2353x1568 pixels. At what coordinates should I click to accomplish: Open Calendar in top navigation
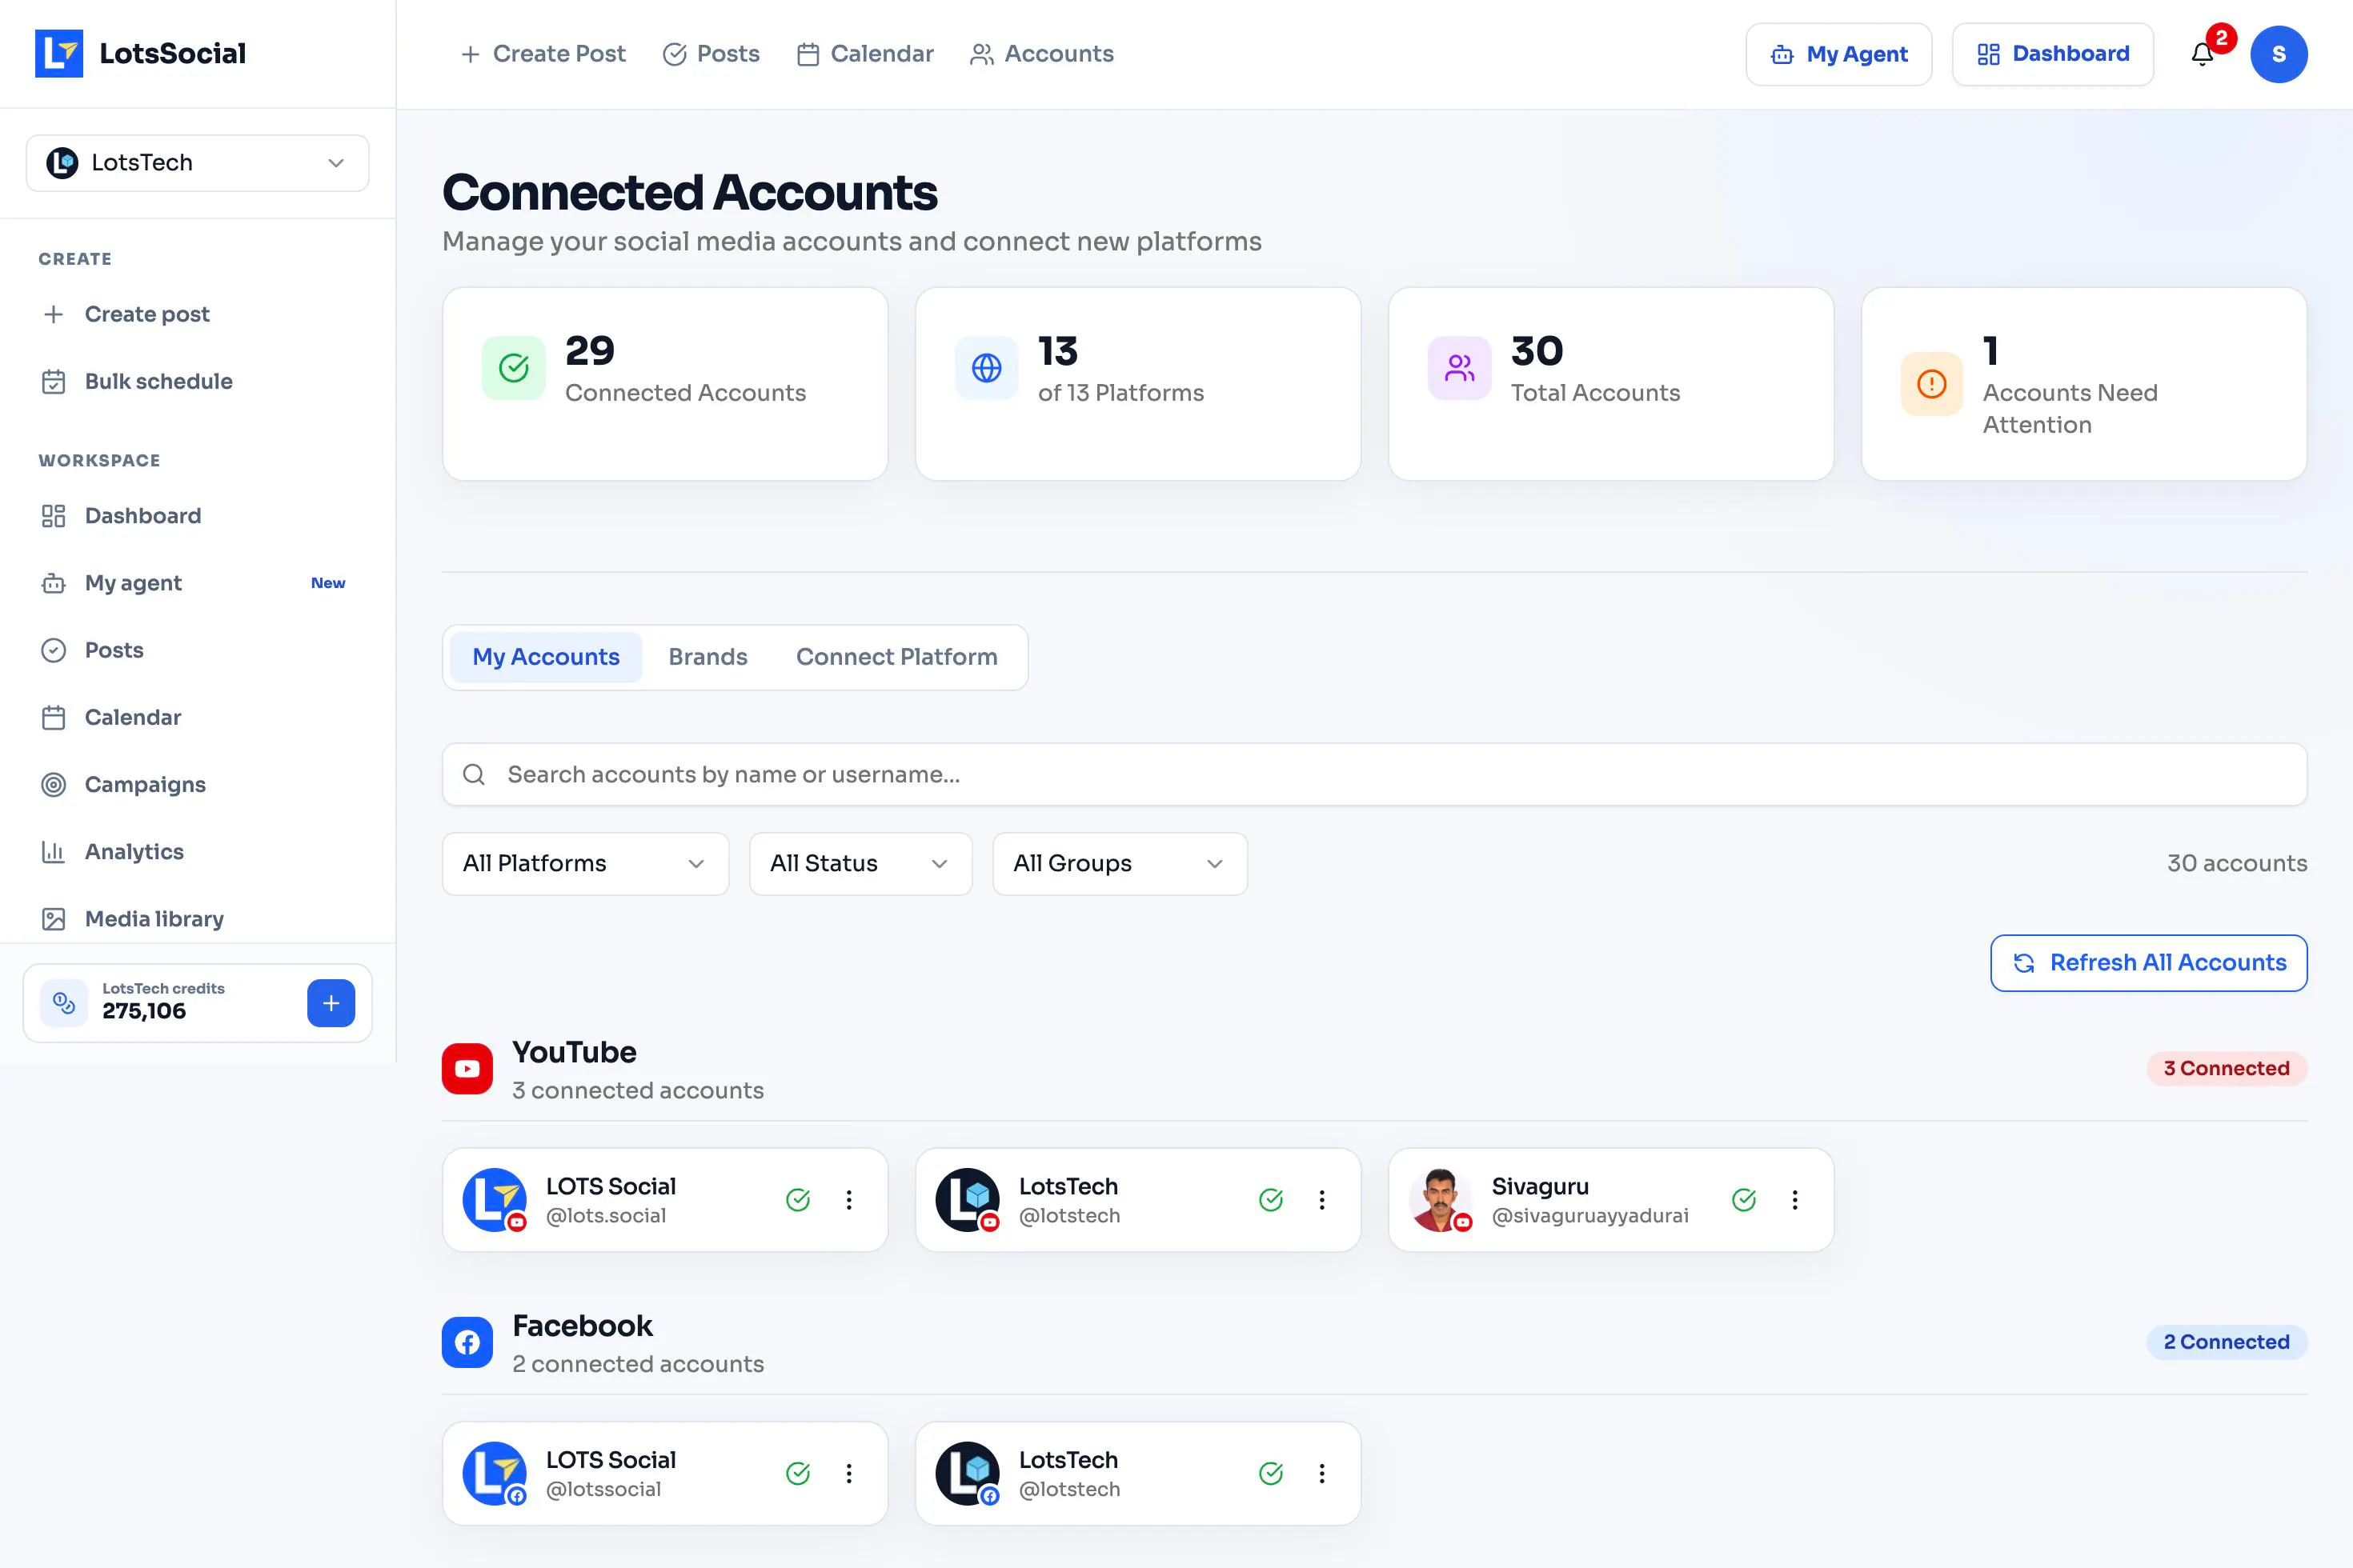(x=865, y=54)
